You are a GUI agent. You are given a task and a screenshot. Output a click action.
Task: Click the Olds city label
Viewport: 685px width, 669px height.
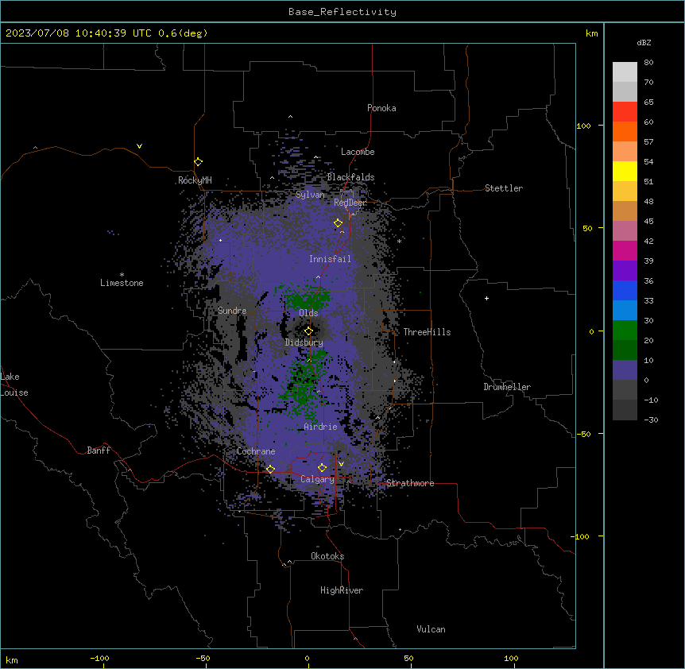click(x=308, y=313)
